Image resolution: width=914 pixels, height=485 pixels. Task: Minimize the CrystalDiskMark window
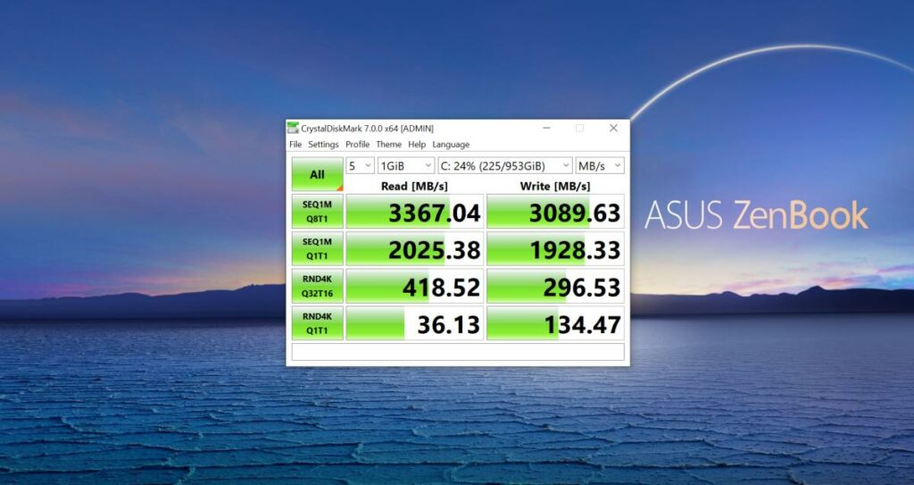click(545, 129)
